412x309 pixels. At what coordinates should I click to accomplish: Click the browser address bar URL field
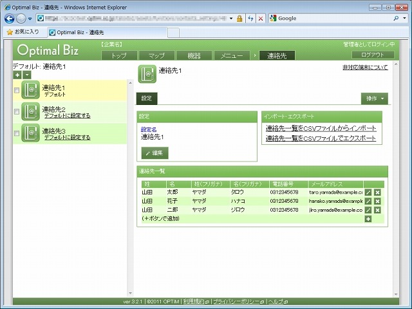click(x=135, y=19)
